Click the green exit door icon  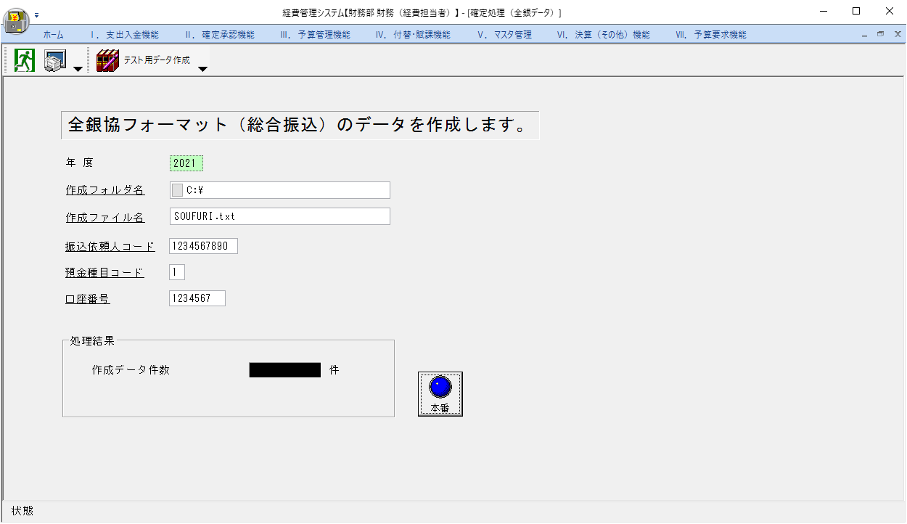(25, 60)
